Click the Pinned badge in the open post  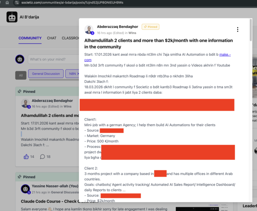pyautogui.click(x=151, y=27)
